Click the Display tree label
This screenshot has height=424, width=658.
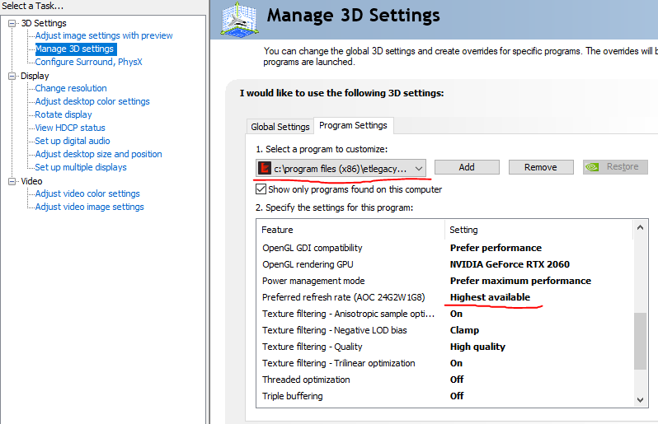tap(35, 77)
